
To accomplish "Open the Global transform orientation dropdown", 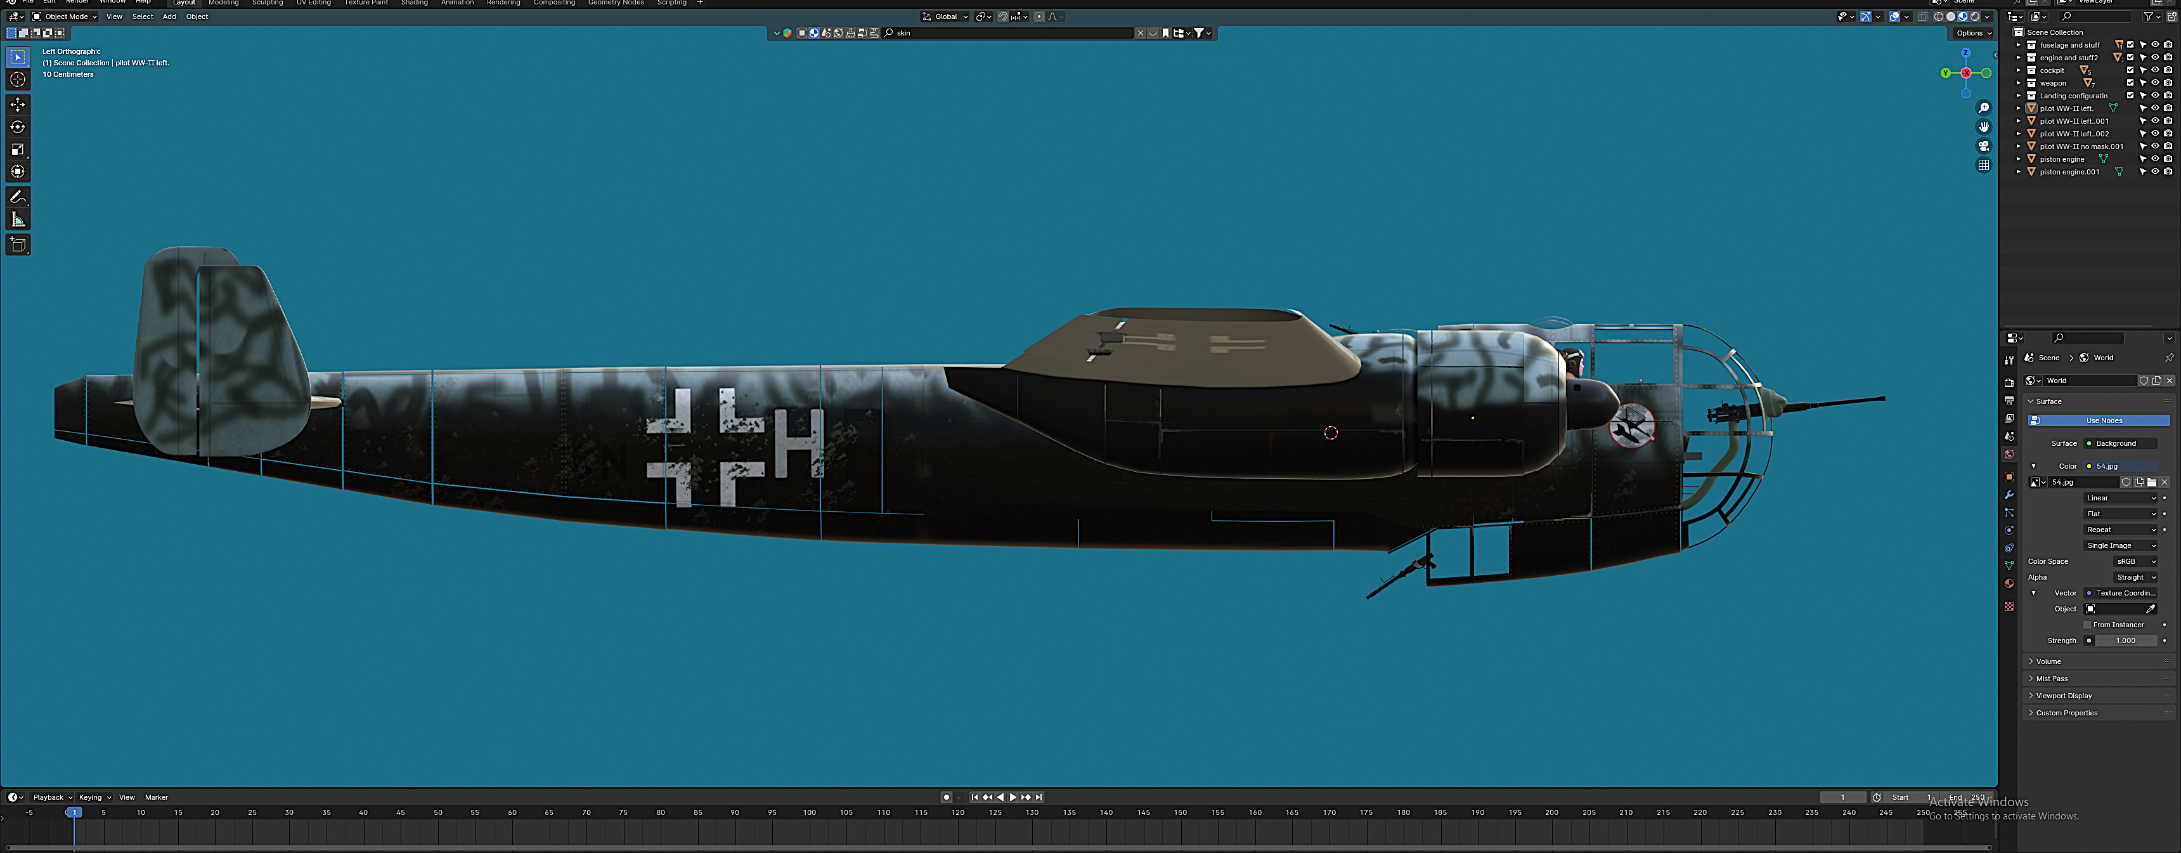I will pyautogui.click(x=945, y=17).
